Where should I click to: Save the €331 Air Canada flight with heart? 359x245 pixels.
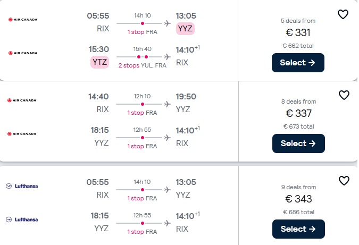343,14
